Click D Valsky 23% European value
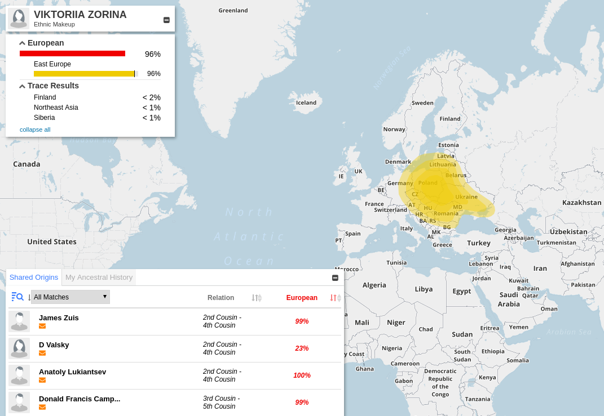Viewport: 604px width, 416px height. click(x=302, y=348)
